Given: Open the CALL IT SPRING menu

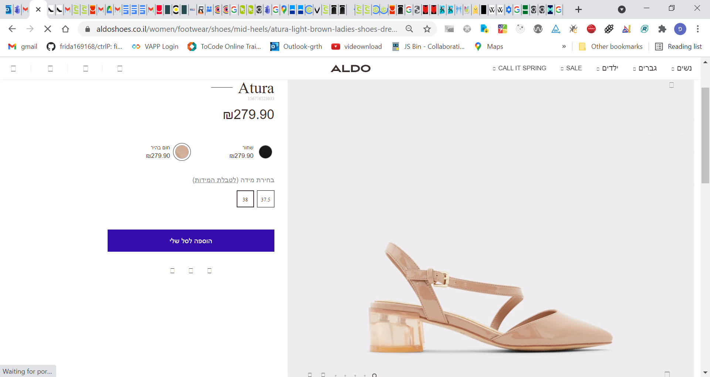Looking at the screenshot, I should (522, 68).
